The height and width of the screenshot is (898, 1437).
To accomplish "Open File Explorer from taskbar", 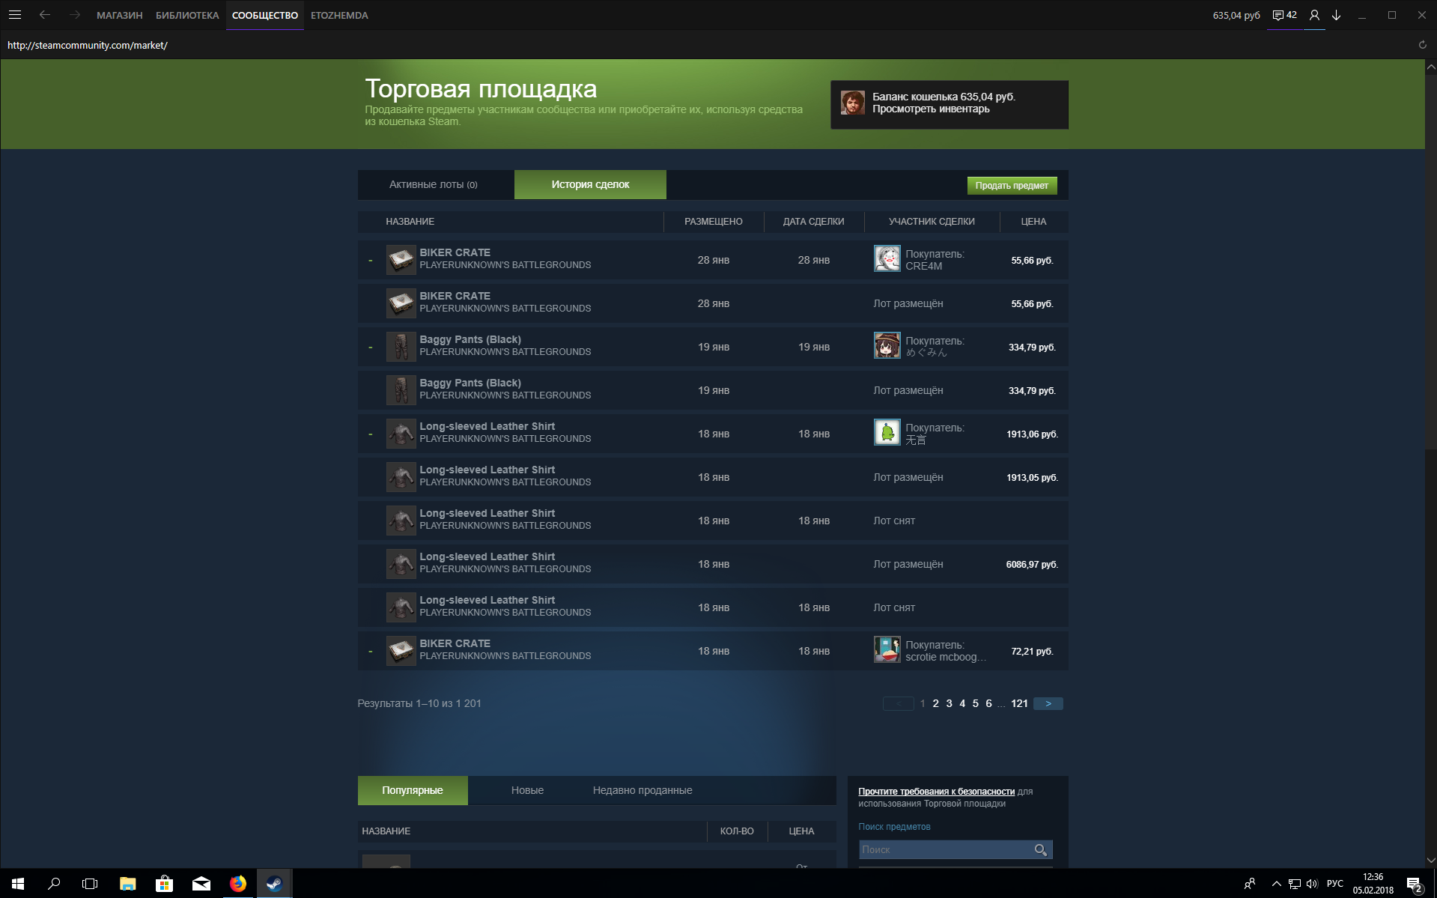I will 128,884.
